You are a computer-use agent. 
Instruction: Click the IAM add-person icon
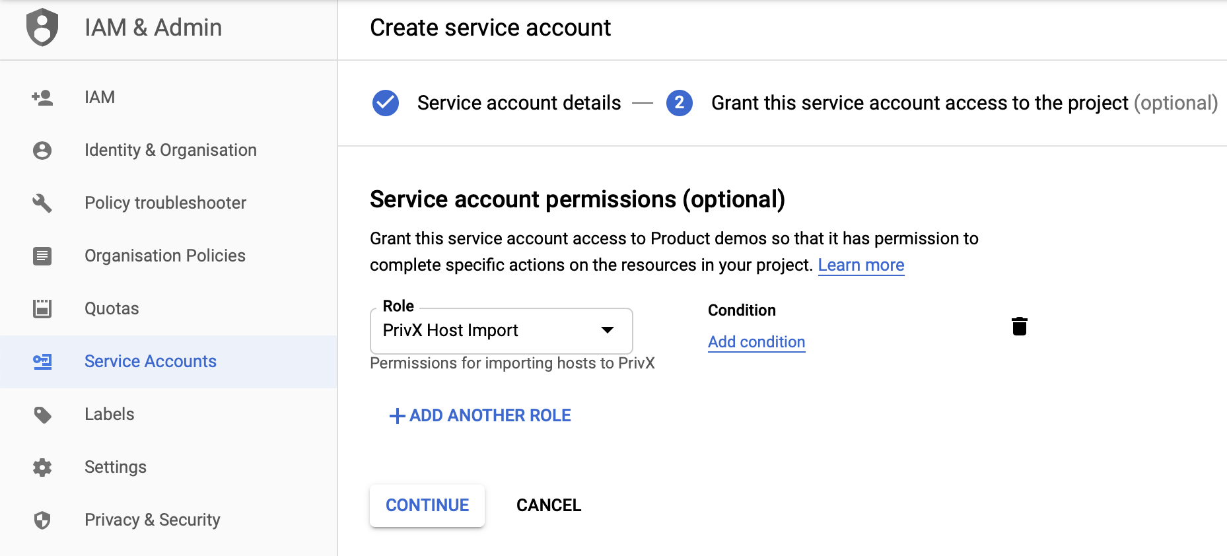(42, 98)
